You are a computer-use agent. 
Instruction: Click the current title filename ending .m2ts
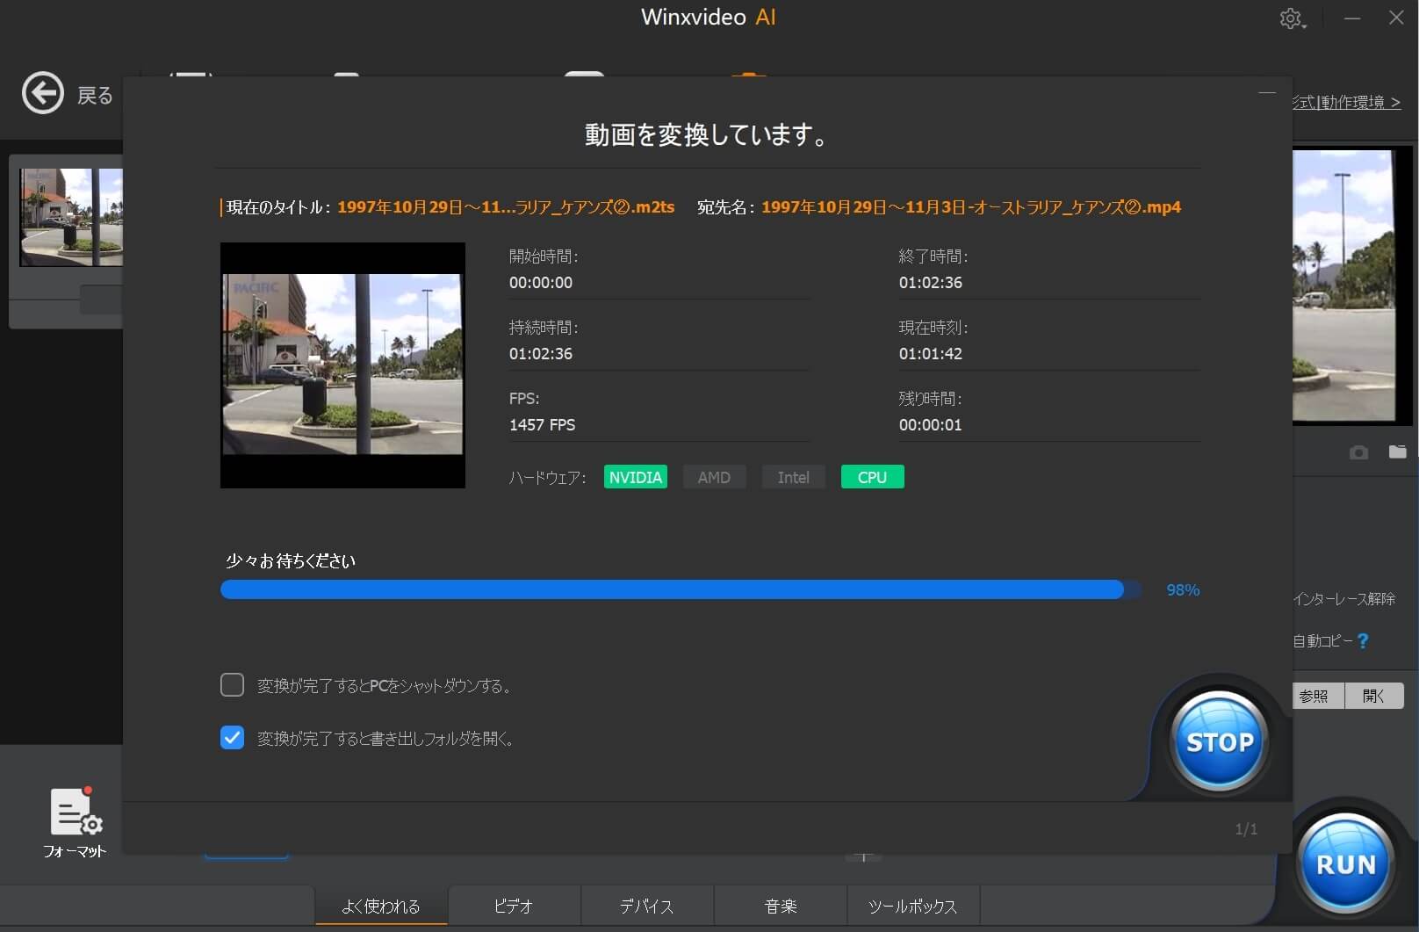point(506,207)
